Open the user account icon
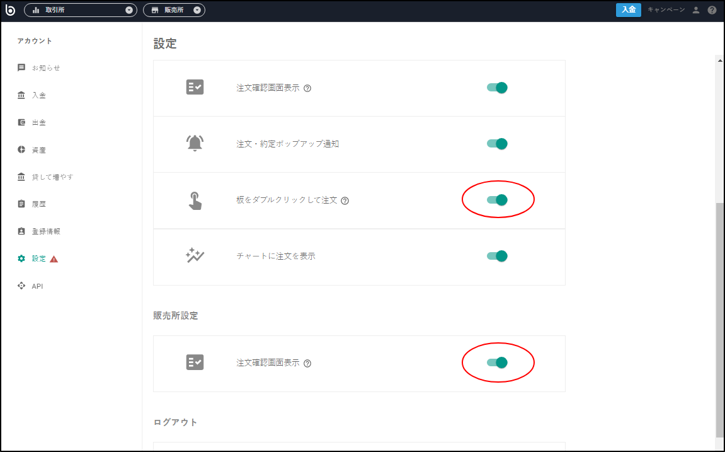 (696, 10)
